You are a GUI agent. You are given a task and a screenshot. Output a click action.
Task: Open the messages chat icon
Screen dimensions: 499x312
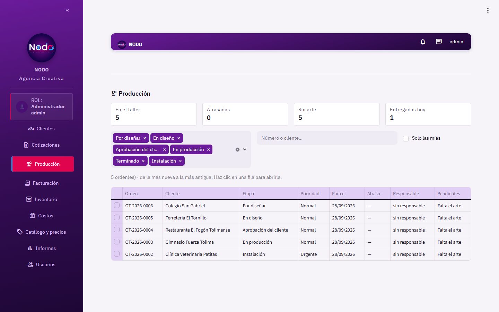[439, 42]
